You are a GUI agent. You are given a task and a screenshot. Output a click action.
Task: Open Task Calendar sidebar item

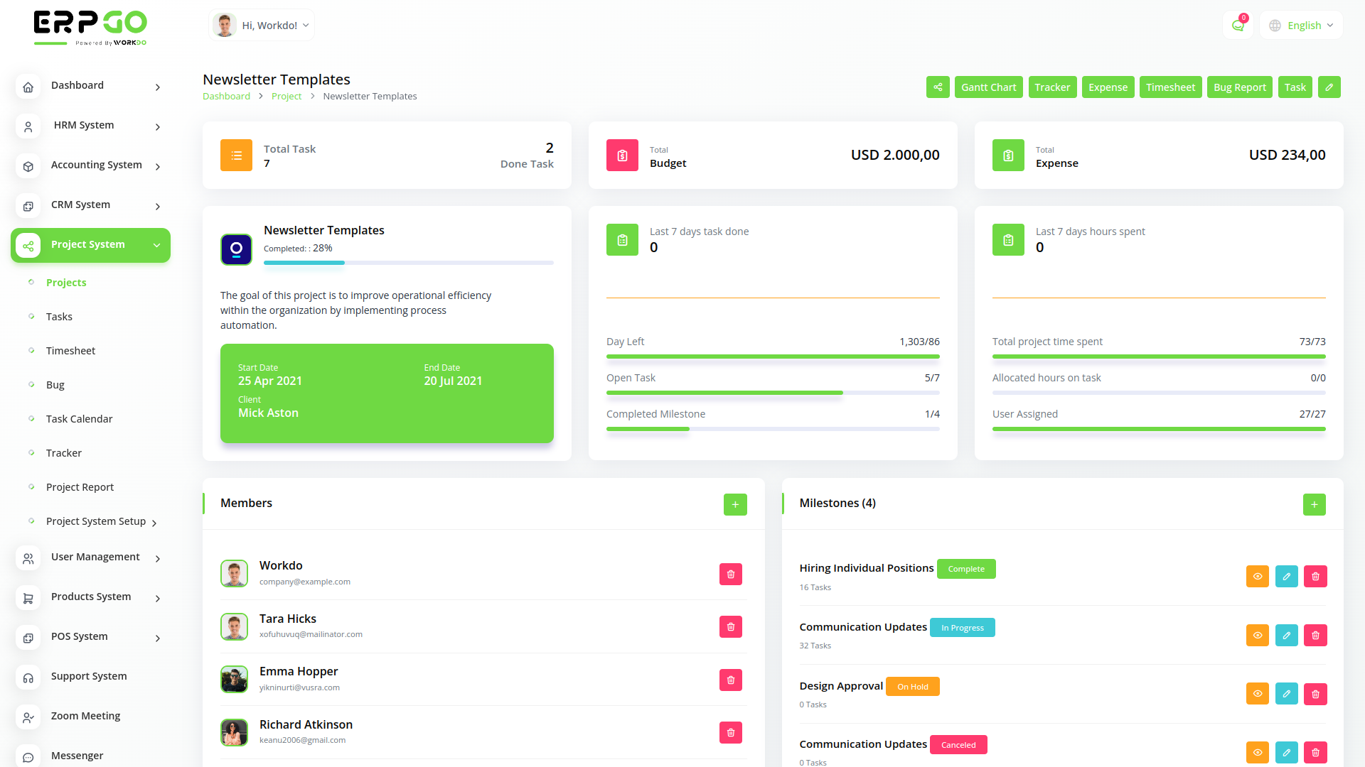tap(79, 419)
